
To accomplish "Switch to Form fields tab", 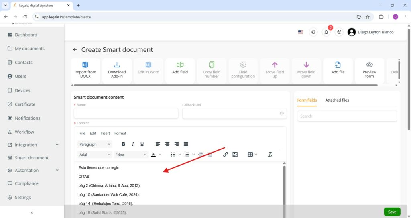I will pyautogui.click(x=307, y=100).
